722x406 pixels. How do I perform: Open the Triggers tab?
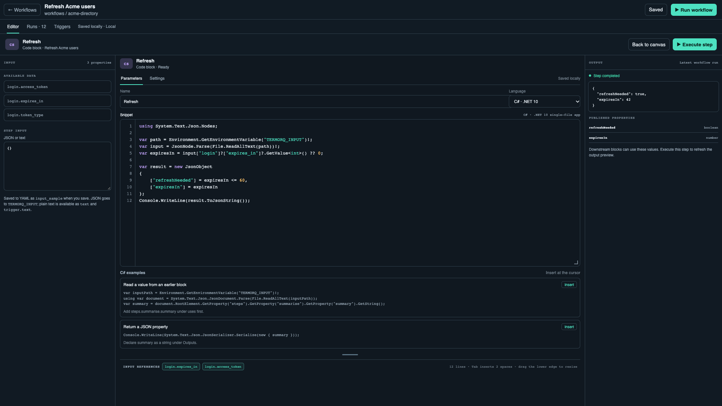click(x=62, y=27)
